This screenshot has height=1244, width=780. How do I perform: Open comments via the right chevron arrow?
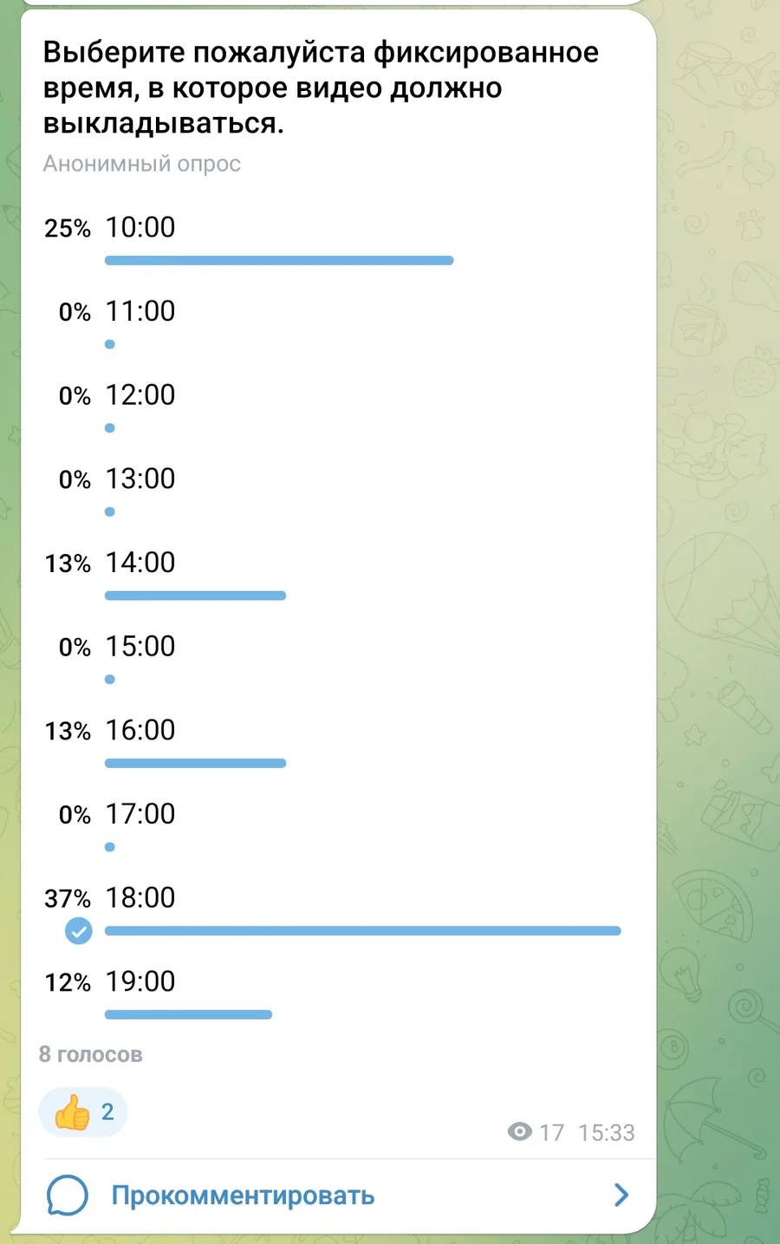[x=621, y=1195]
